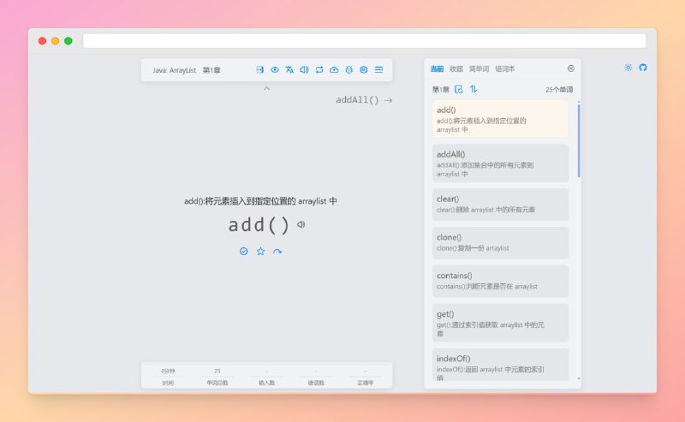
Task: Select the add() item in the word list
Action: [x=500, y=119]
